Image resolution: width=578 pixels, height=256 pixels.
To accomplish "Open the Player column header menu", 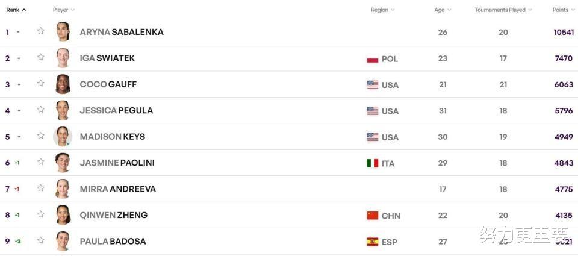I will (64, 10).
